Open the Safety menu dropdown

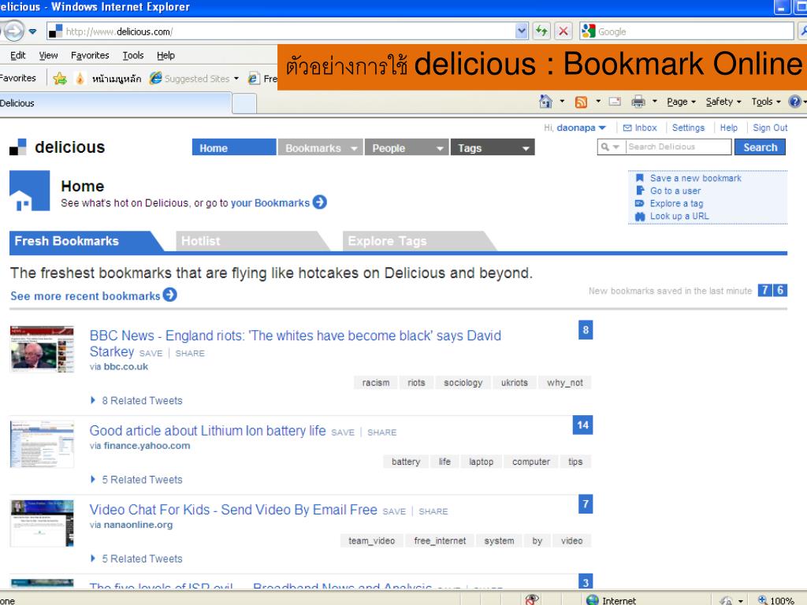[x=723, y=102]
